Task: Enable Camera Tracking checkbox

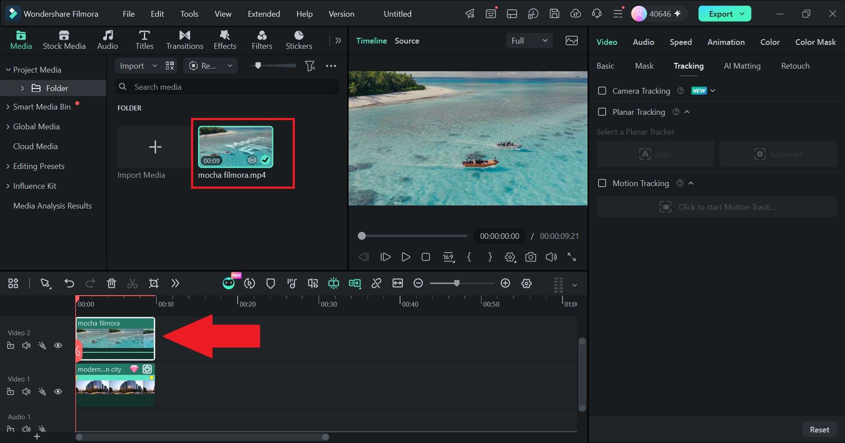Action: pyautogui.click(x=602, y=91)
